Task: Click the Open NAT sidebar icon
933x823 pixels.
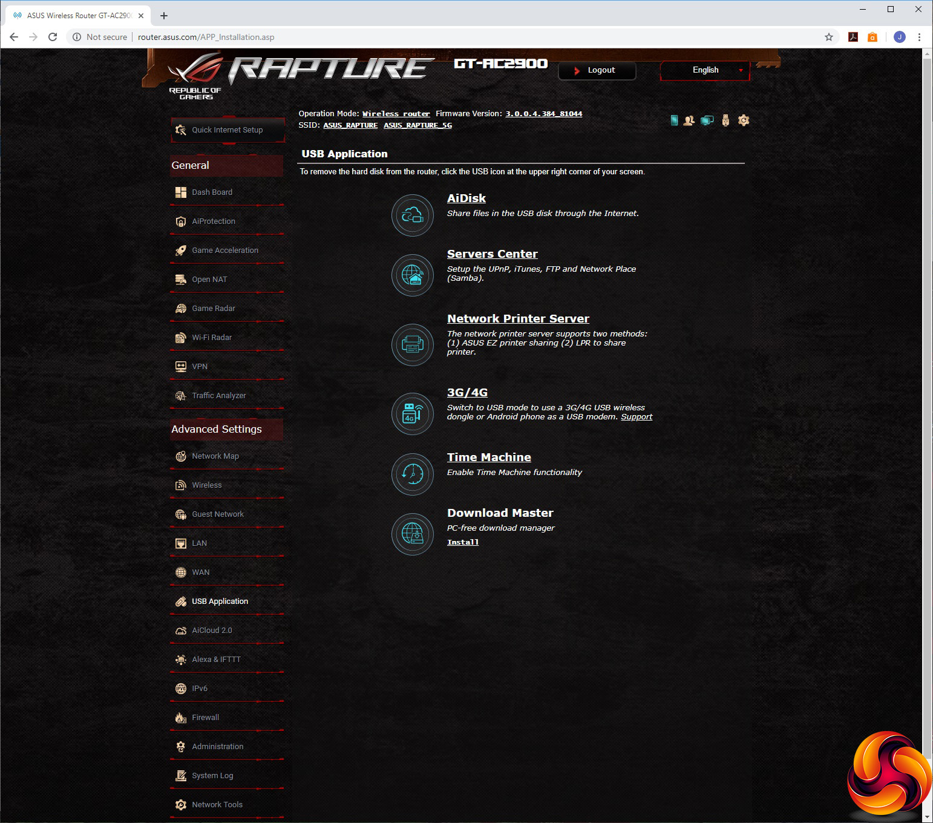Action: click(x=181, y=280)
